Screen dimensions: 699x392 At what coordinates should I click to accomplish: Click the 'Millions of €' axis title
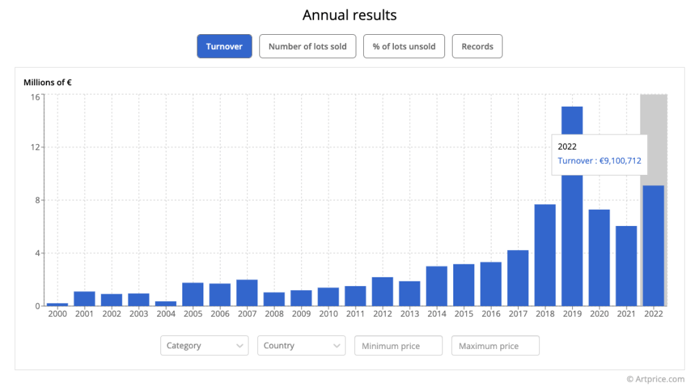pyautogui.click(x=48, y=83)
